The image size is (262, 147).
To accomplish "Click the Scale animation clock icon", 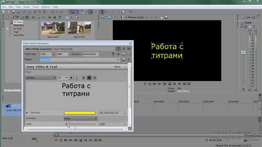I will [x=124, y=124].
